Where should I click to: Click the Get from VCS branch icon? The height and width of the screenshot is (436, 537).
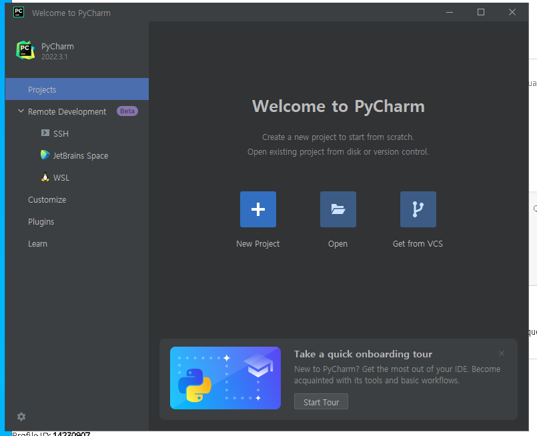[x=418, y=209]
